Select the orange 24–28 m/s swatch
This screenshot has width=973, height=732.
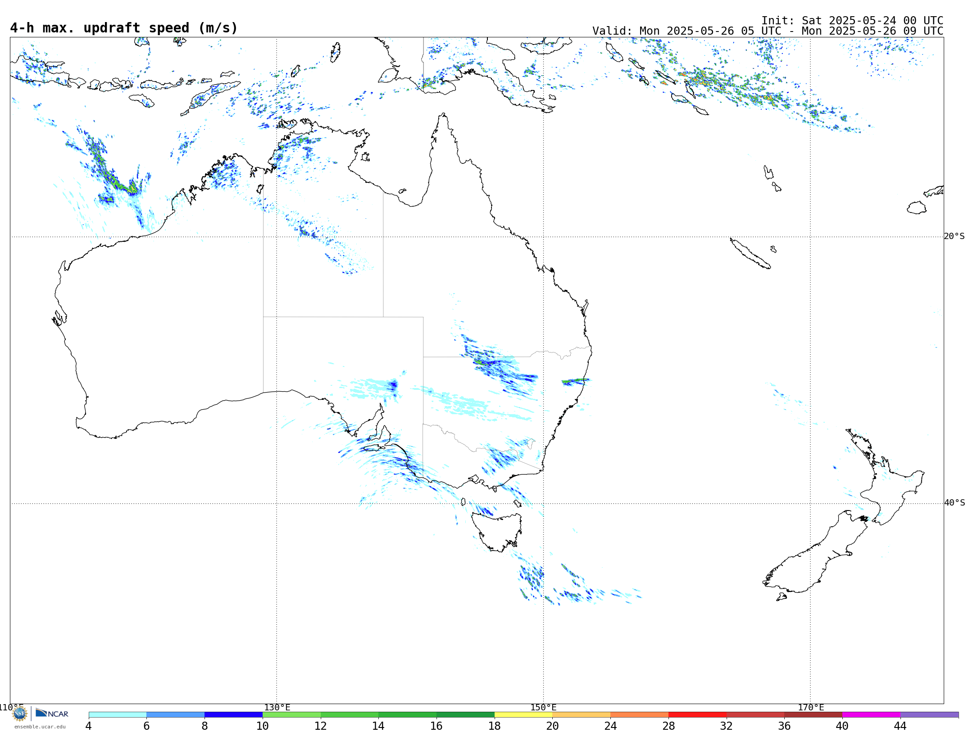(x=640, y=715)
